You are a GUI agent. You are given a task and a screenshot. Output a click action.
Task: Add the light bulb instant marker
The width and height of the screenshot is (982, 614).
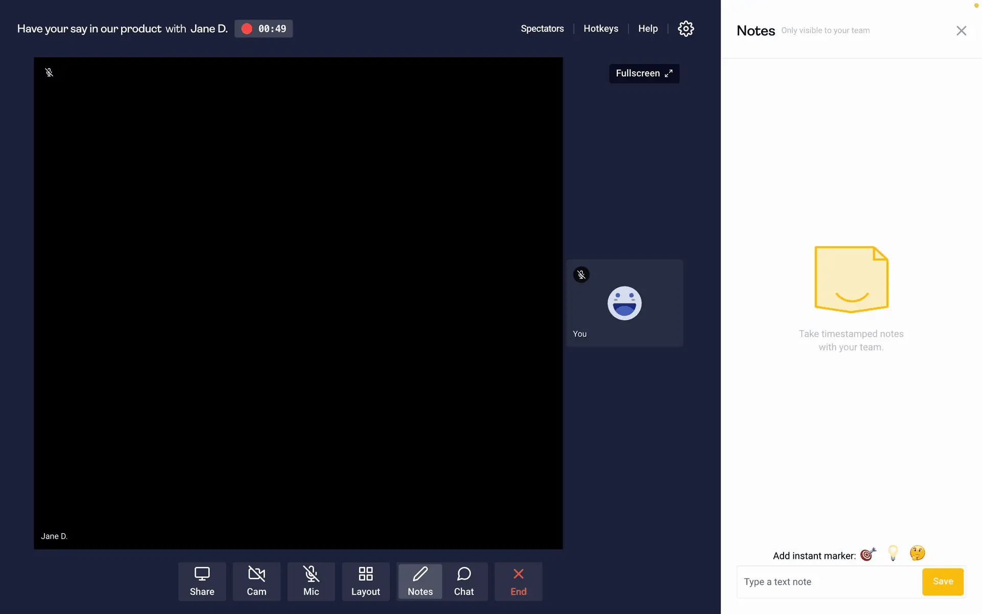pos(893,553)
